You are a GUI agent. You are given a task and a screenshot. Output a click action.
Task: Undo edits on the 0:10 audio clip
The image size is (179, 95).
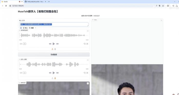85,44
